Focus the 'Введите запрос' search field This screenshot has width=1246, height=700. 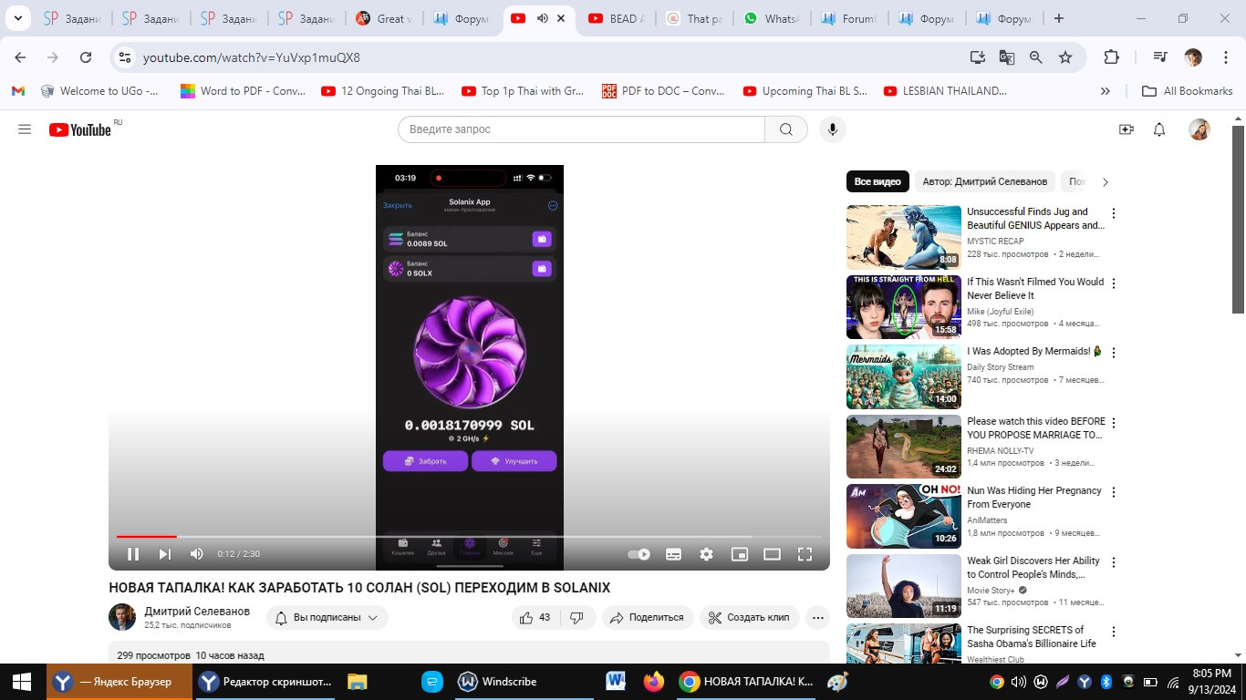[581, 129]
